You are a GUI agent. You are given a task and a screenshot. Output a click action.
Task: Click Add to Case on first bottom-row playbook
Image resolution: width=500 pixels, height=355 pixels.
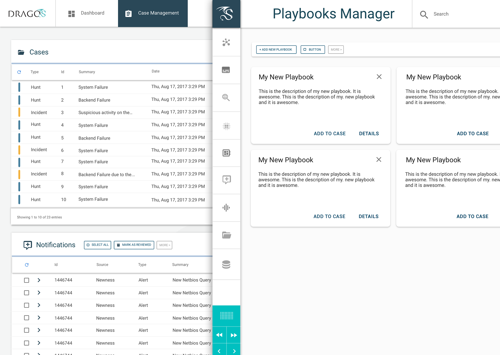click(329, 216)
